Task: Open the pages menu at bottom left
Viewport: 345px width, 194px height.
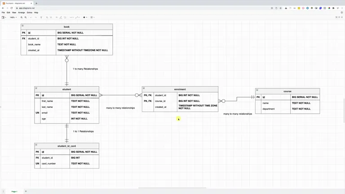Action: click(3, 191)
